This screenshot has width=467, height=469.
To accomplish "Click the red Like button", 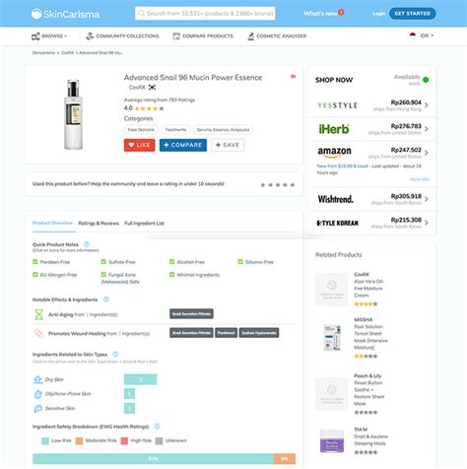I will pyautogui.click(x=140, y=145).
